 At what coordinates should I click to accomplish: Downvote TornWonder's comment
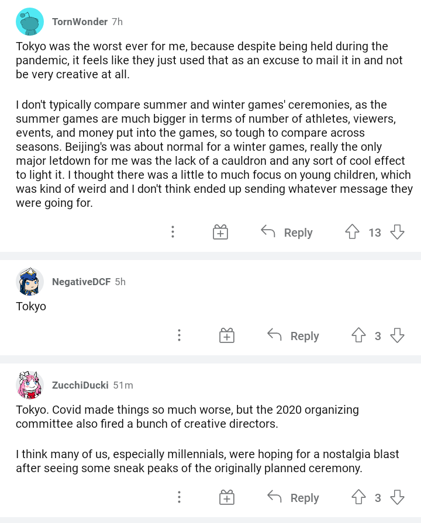pos(398,233)
